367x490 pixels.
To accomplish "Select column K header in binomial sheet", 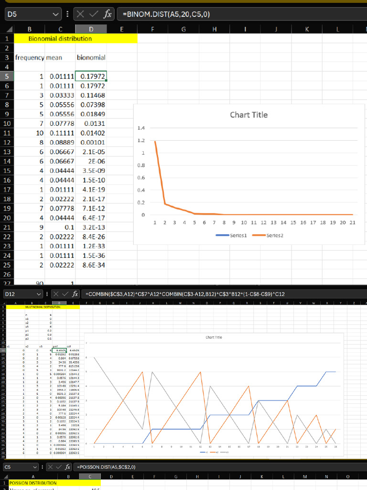I will (307, 29).
